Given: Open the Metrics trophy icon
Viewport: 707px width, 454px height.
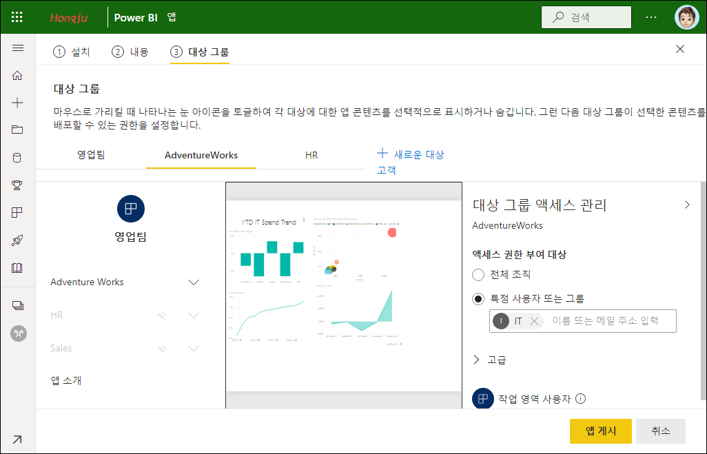Looking at the screenshot, I should click(17, 185).
